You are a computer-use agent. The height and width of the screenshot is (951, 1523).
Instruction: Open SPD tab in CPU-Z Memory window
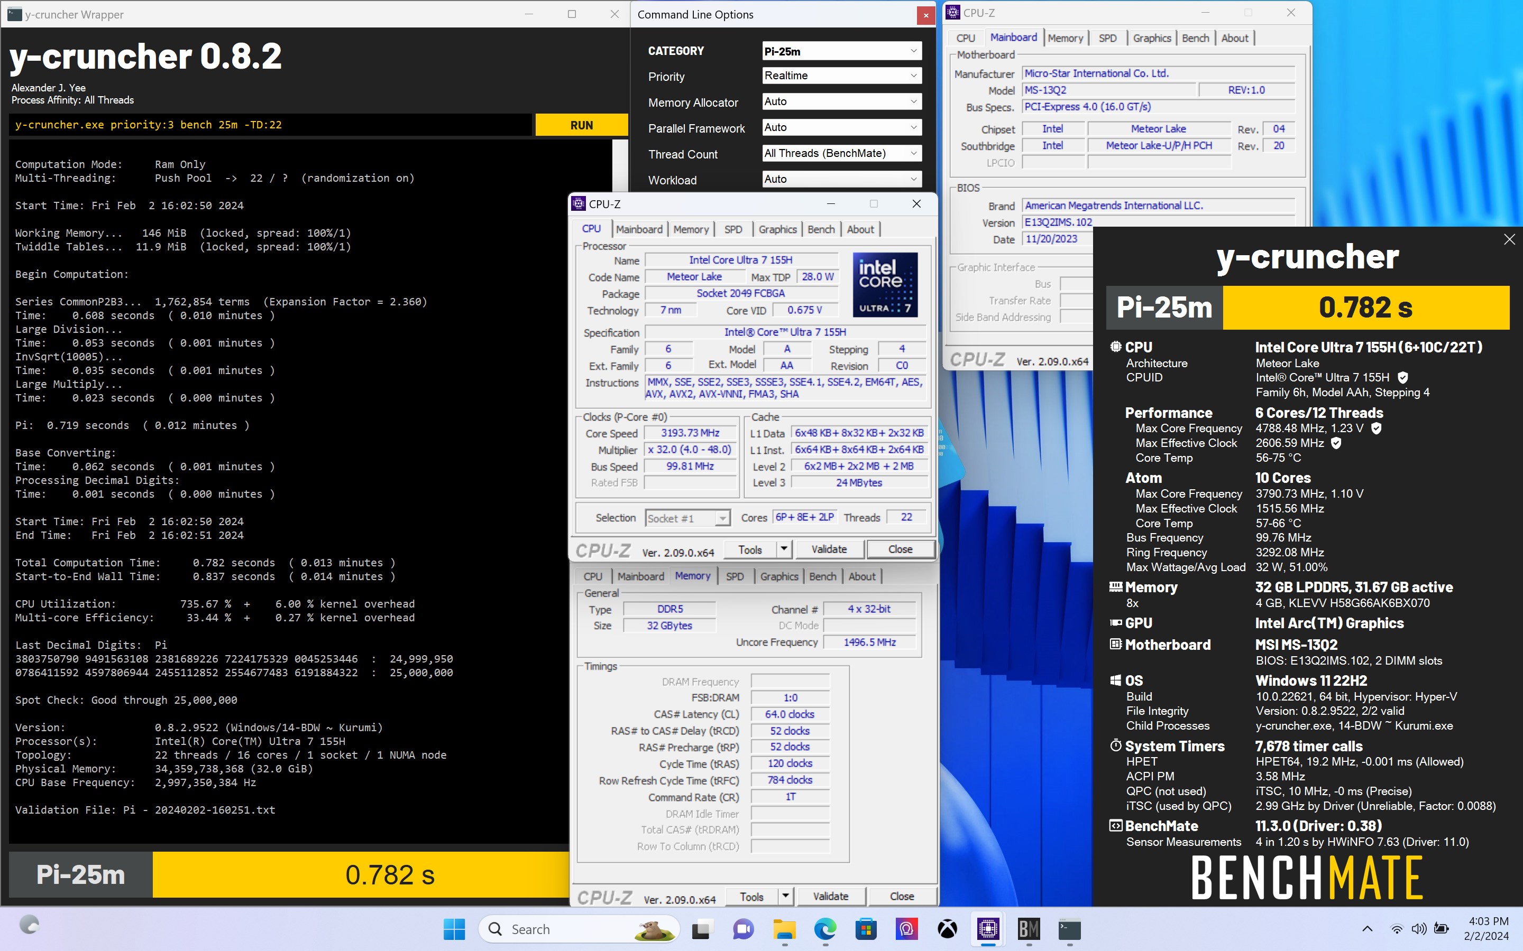[x=735, y=577]
